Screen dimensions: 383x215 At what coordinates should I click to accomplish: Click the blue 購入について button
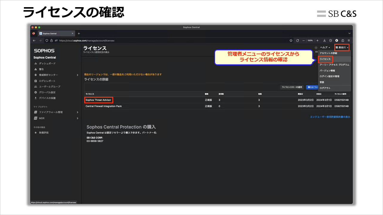tap(312, 87)
